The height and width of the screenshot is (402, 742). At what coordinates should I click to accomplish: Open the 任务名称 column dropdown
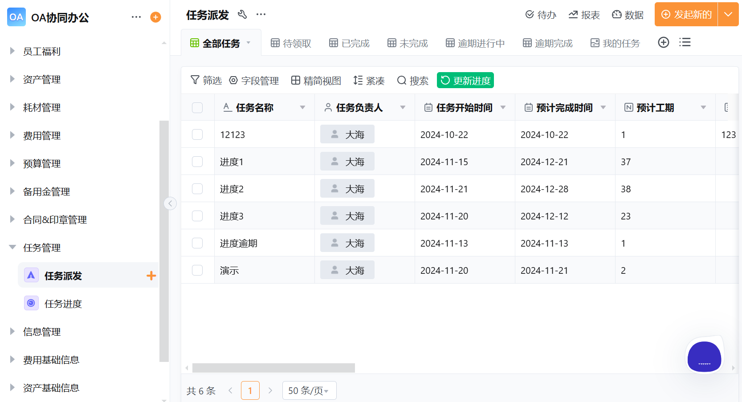click(x=303, y=107)
